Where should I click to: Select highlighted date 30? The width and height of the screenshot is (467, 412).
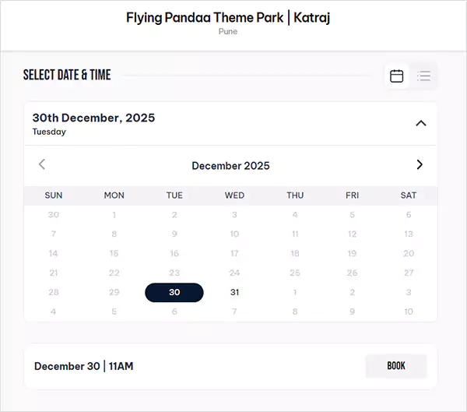(174, 292)
